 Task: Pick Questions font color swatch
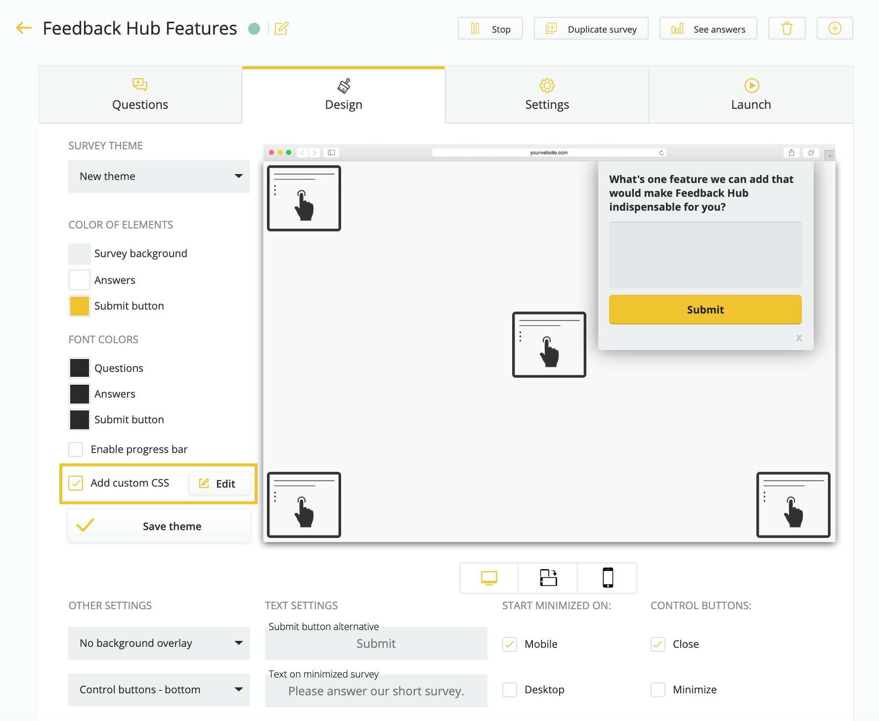pyautogui.click(x=80, y=368)
